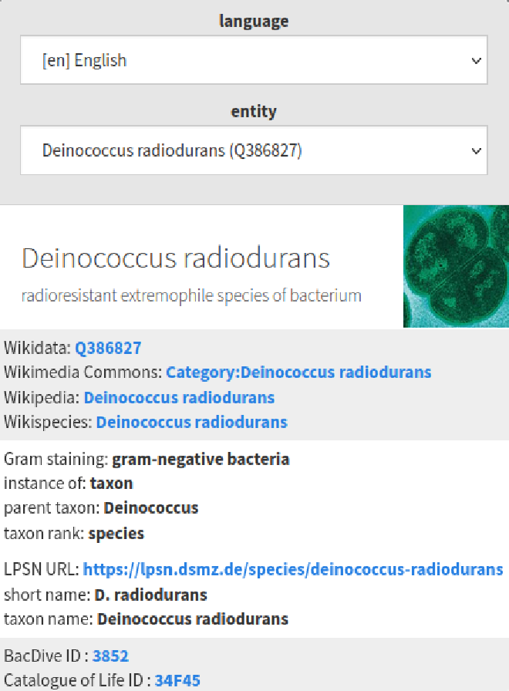The image size is (509, 691).
Task: Click the radioresistant extremophile description text
Action: coord(191,295)
